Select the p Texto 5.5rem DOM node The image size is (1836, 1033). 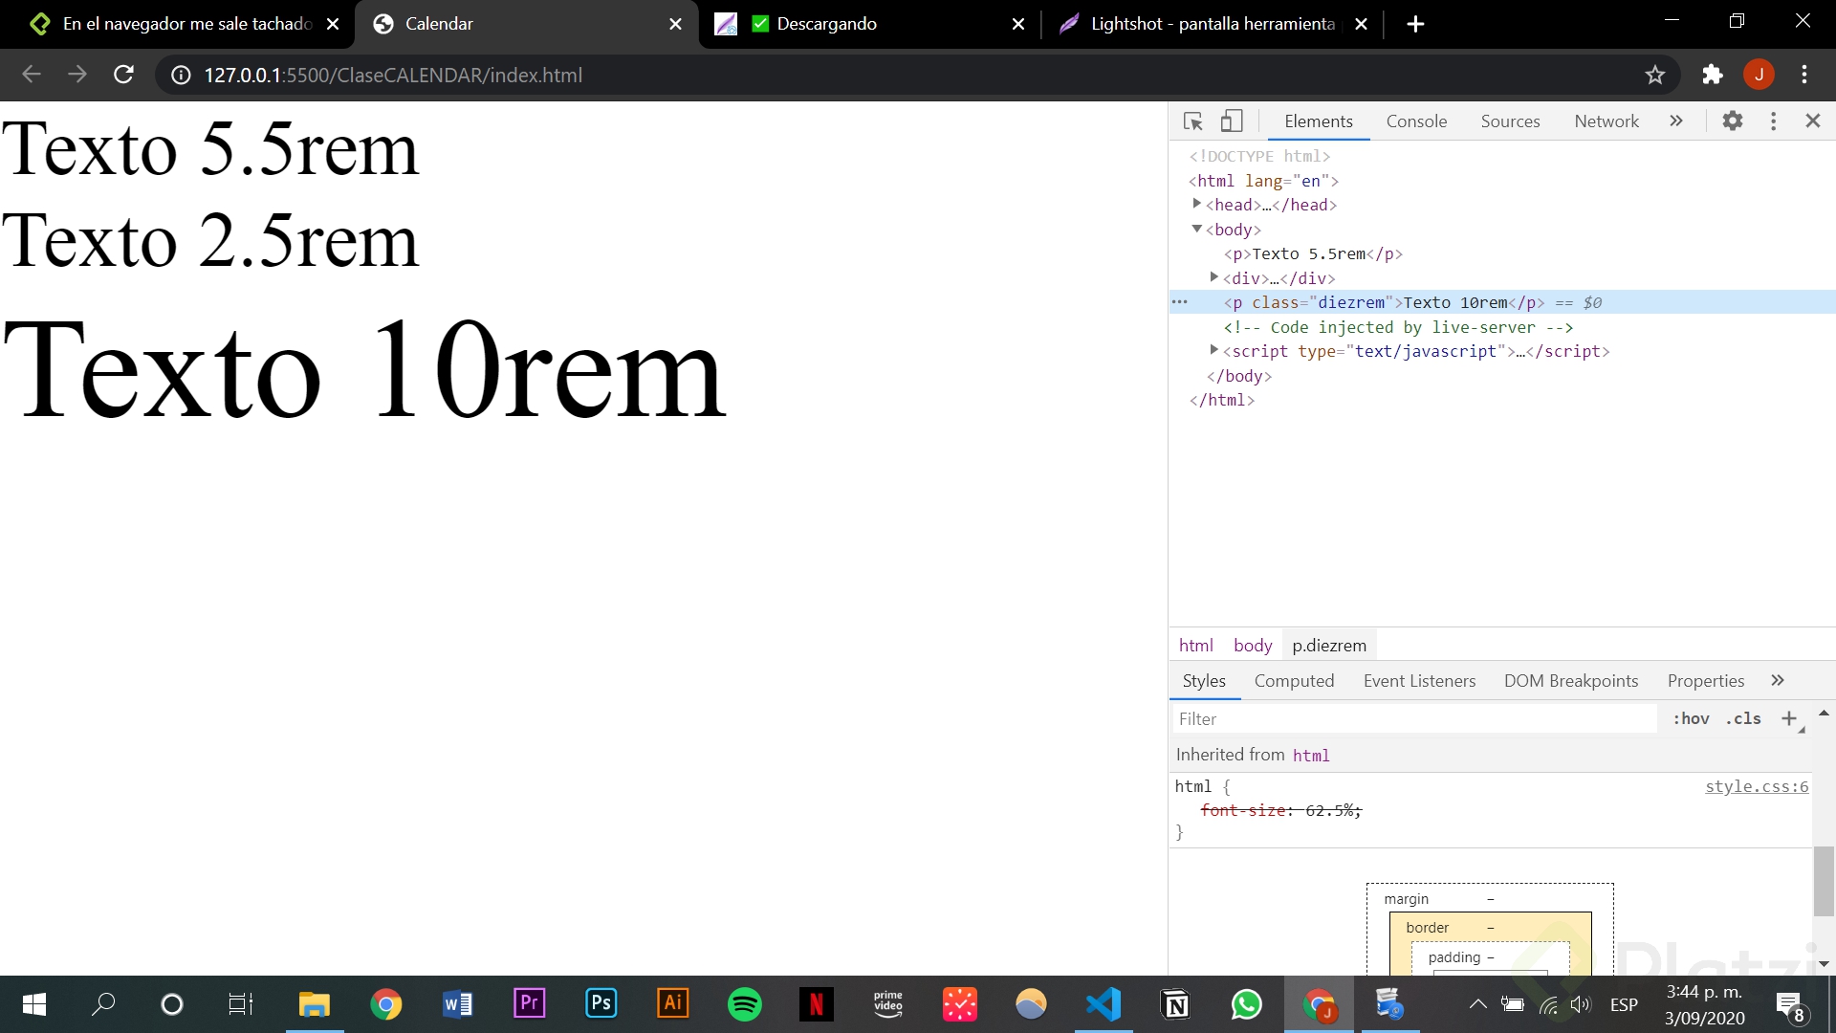coord(1313,254)
